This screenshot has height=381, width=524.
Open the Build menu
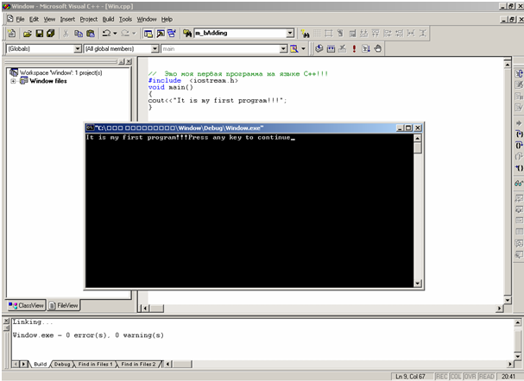(x=108, y=18)
